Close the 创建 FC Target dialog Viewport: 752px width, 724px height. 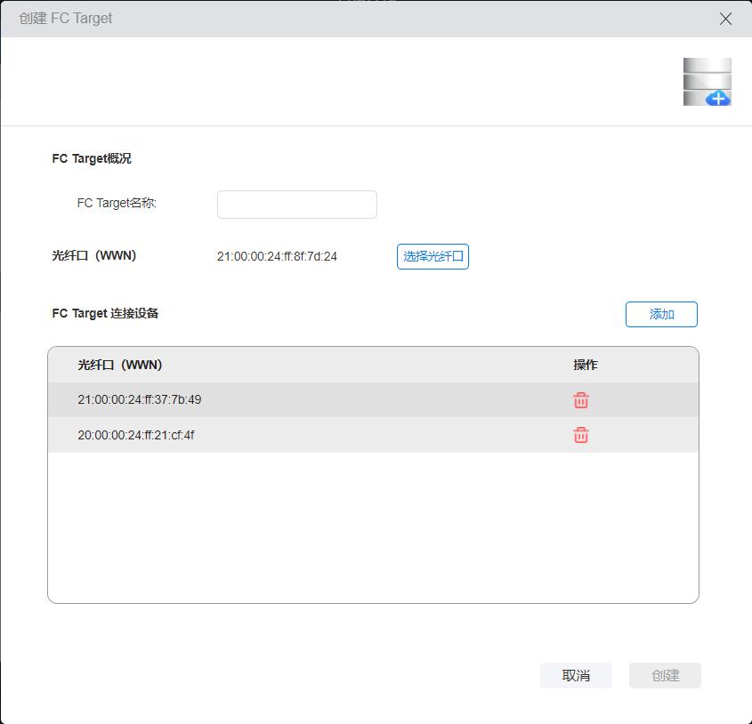(x=725, y=19)
